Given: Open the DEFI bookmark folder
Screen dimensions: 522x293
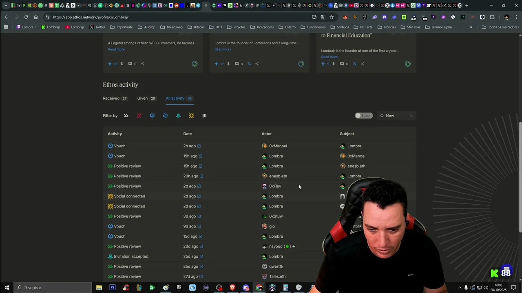Looking at the screenshot, I should click(x=215, y=27).
